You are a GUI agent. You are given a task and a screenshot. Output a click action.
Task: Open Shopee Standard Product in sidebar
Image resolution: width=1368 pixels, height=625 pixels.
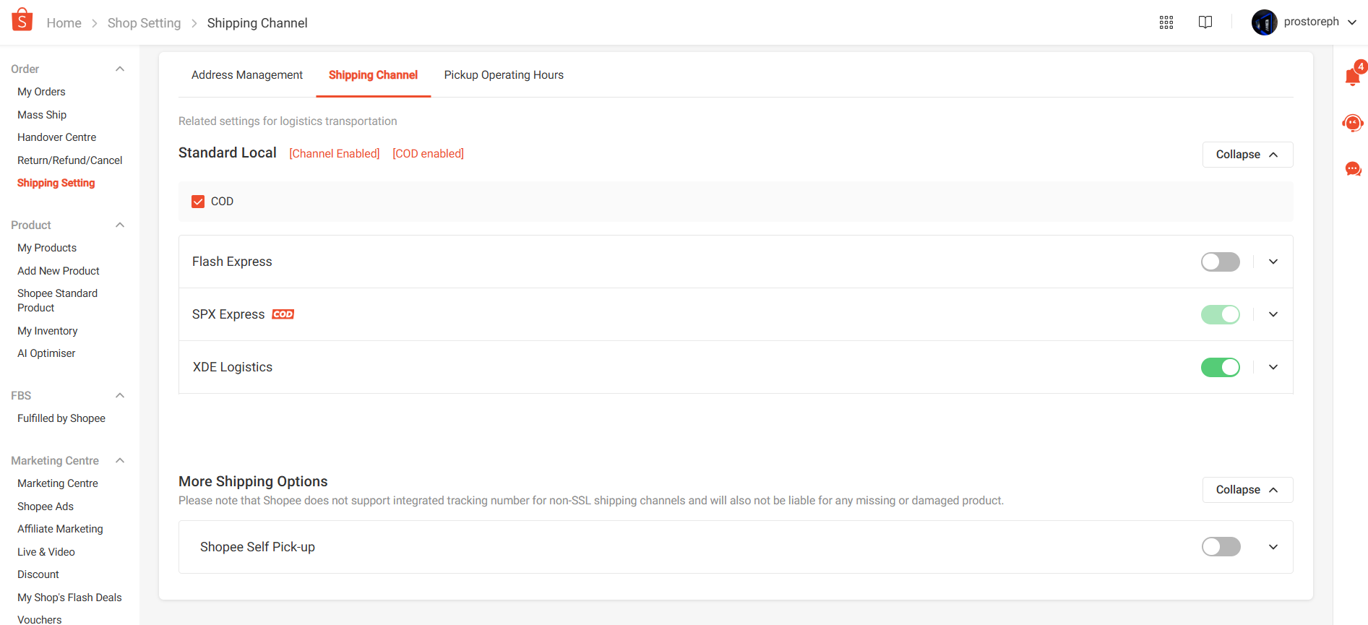point(58,301)
